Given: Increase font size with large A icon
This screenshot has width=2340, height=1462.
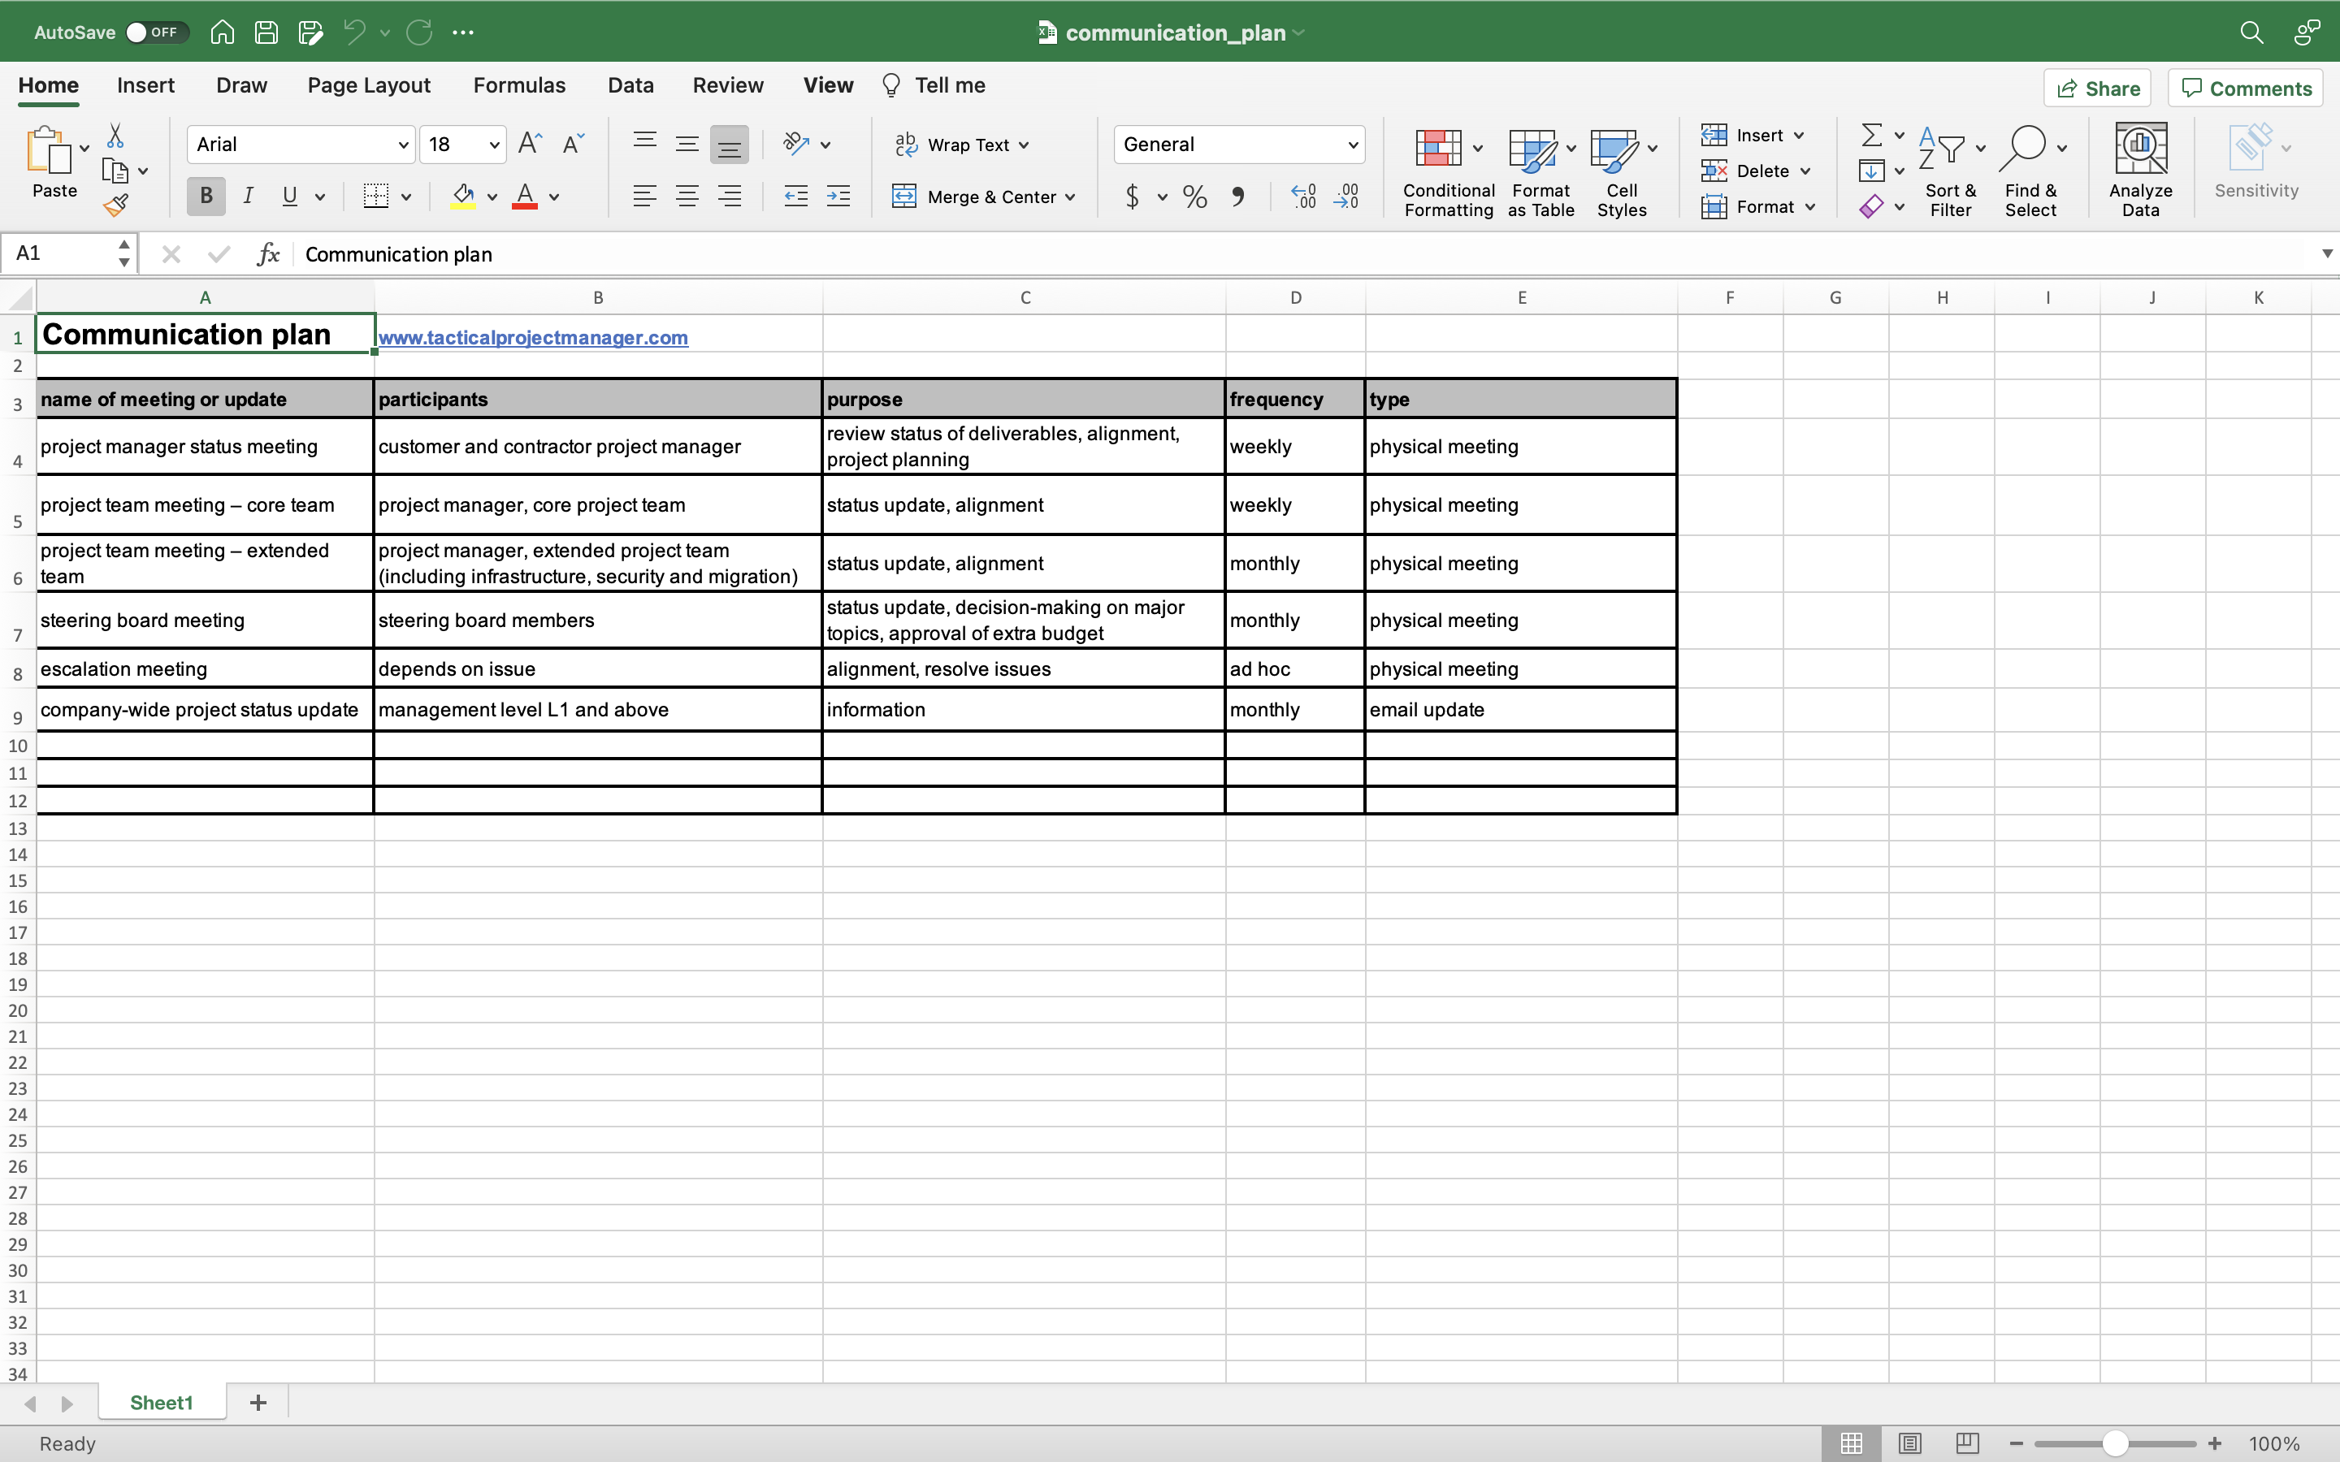Looking at the screenshot, I should [530, 144].
